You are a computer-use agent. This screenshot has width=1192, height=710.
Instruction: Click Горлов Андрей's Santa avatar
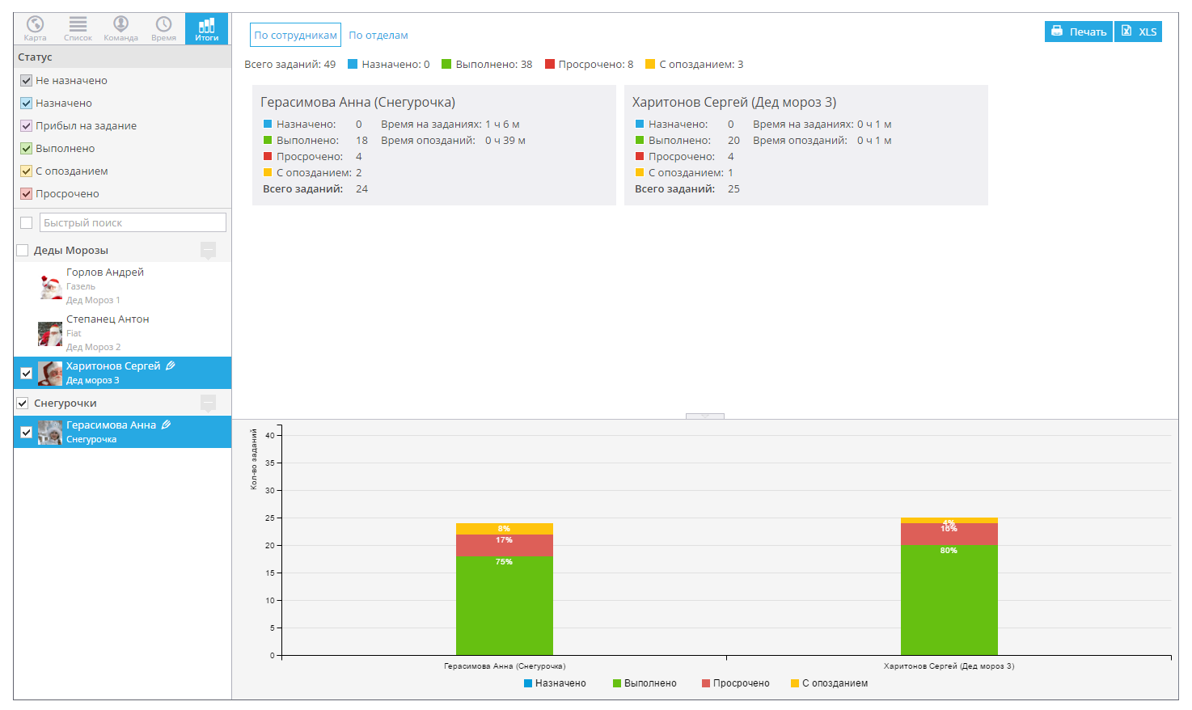[51, 286]
